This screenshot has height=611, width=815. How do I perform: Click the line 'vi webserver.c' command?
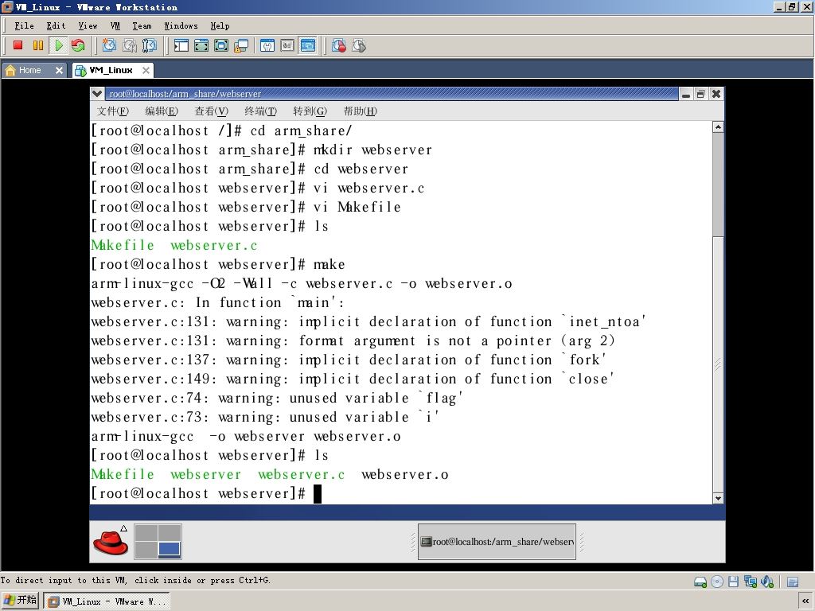coord(369,188)
